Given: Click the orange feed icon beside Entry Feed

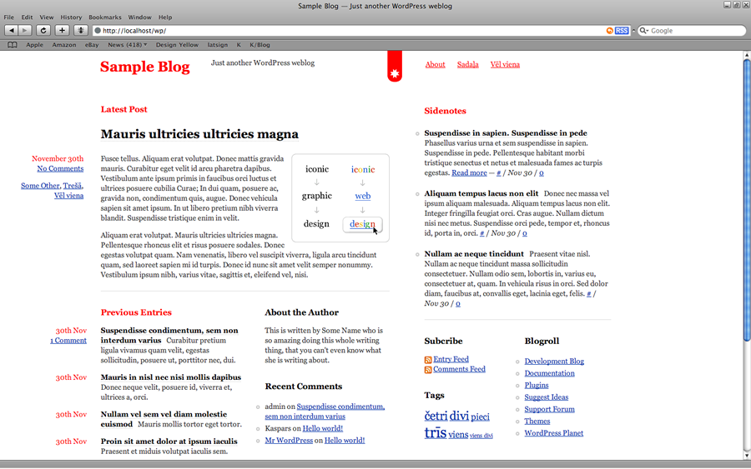Looking at the screenshot, I should point(428,360).
